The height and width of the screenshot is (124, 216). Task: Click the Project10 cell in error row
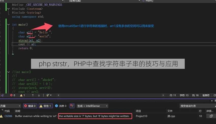pos(142,116)
